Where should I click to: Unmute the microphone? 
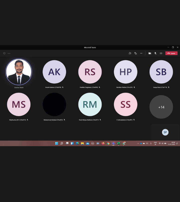click(x=155, y=53)
